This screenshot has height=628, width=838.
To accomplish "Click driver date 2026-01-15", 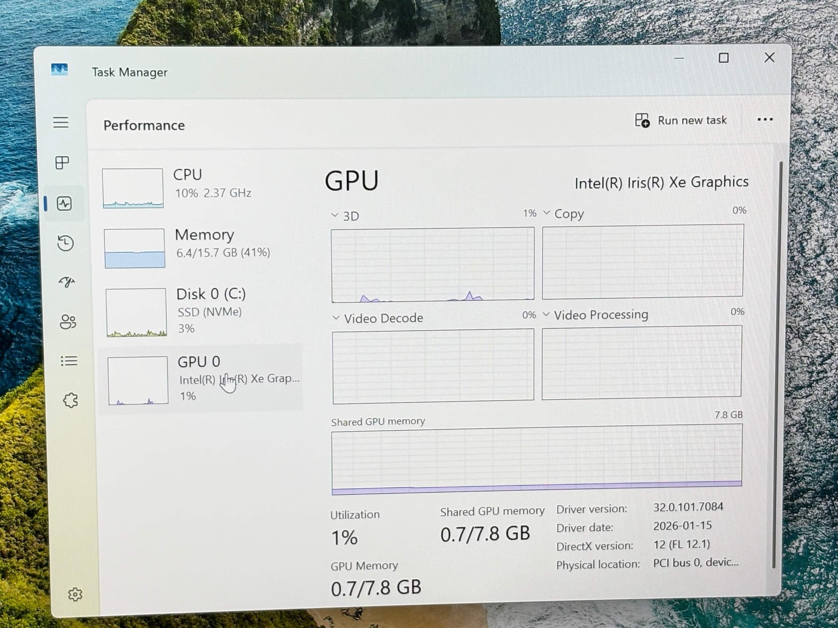I will [682, 525].
